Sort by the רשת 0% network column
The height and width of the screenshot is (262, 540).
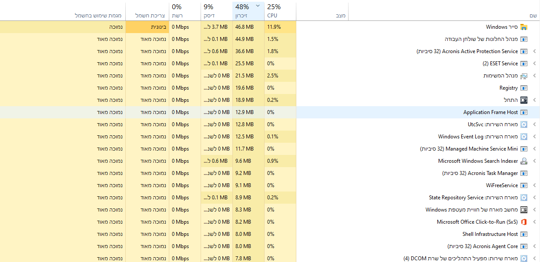click(x=185, y=11)
